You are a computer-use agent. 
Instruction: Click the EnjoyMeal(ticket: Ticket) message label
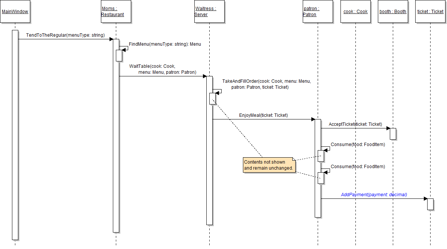(x=263, y=115)
